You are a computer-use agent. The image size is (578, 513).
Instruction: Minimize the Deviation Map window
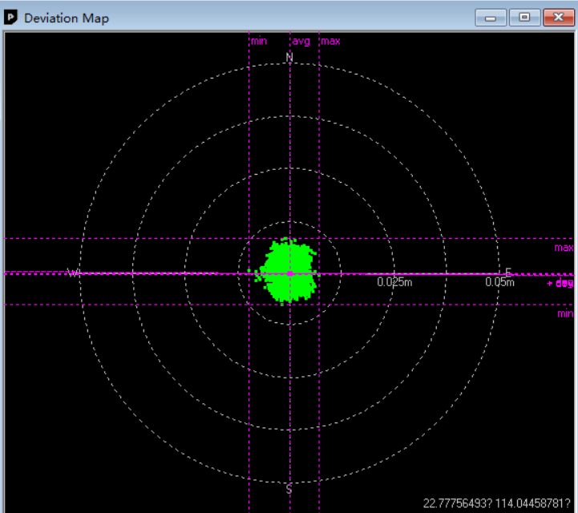point(491,18)
